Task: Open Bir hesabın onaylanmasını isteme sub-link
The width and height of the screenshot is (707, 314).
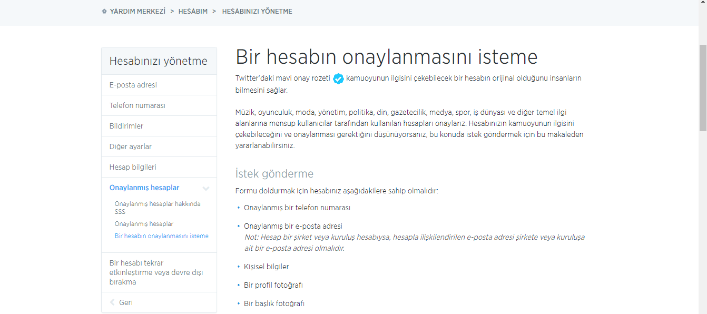Action: pos(162,236)
